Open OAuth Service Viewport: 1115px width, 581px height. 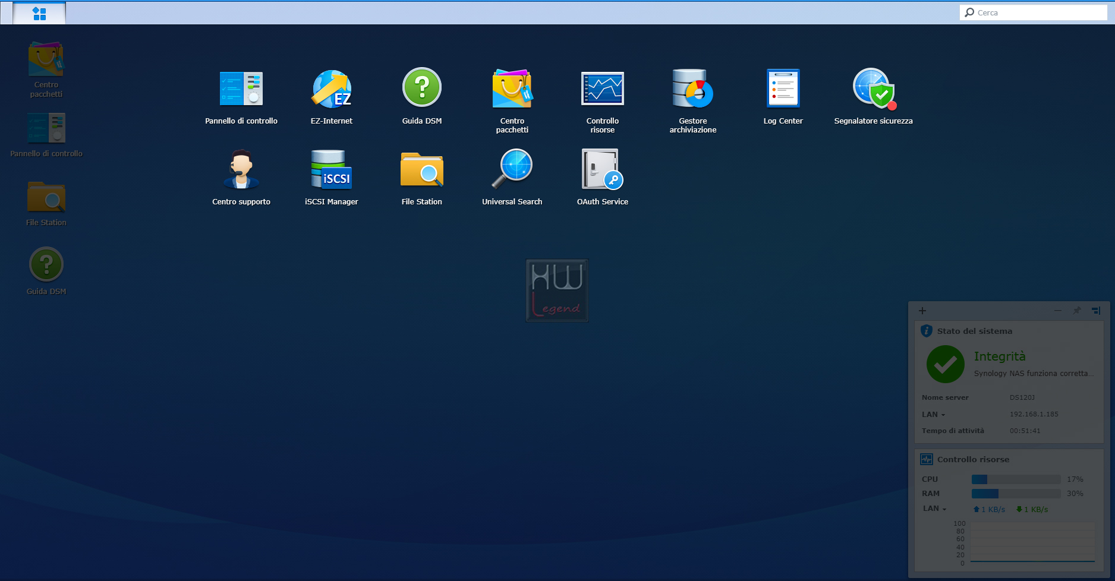tap(603, 177)
